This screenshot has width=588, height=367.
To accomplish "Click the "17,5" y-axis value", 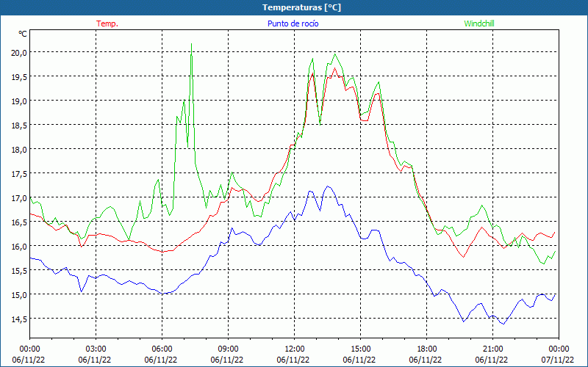I will [19, 174].
